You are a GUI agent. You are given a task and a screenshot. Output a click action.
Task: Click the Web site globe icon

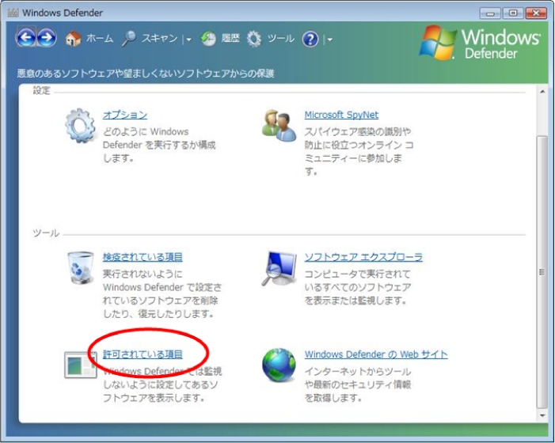279,365
